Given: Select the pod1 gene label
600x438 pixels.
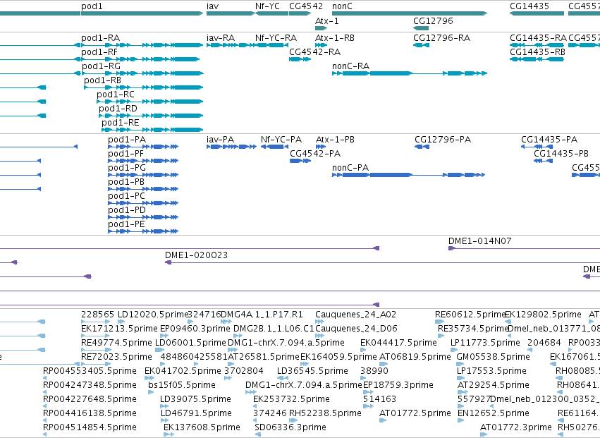Looking at the screenshot, I should [92, 6].
